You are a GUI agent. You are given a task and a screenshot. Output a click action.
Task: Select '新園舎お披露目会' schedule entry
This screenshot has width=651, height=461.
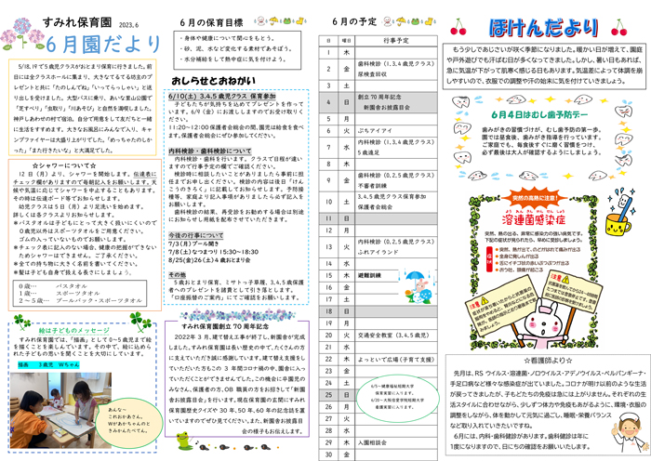coord(387,108)
